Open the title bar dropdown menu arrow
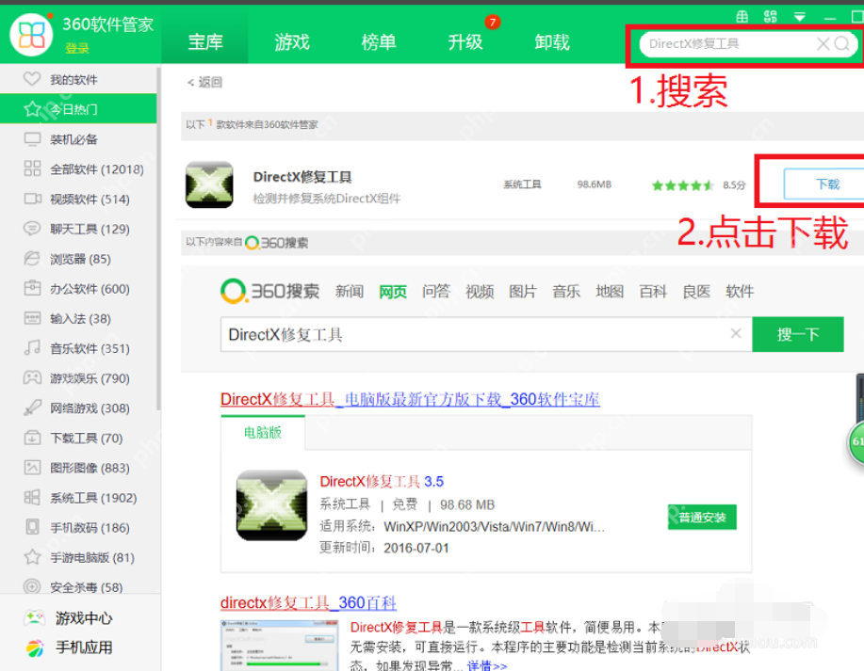 click(x=800, y=17)
